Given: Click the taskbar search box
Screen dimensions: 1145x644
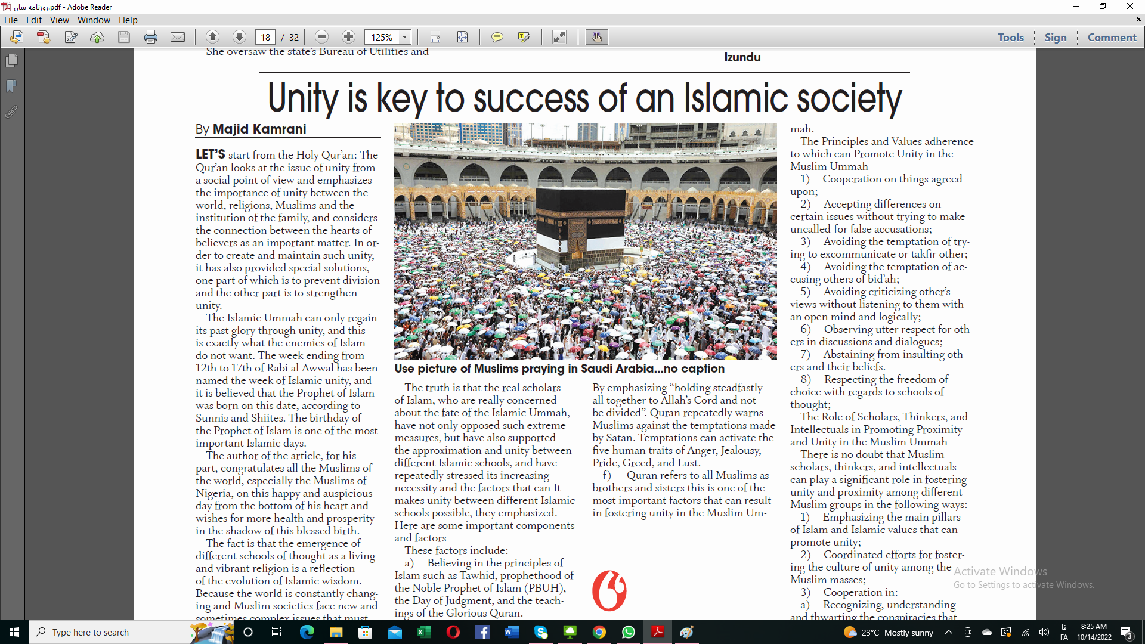Looking at the screenshot, I should pos(131,632).
